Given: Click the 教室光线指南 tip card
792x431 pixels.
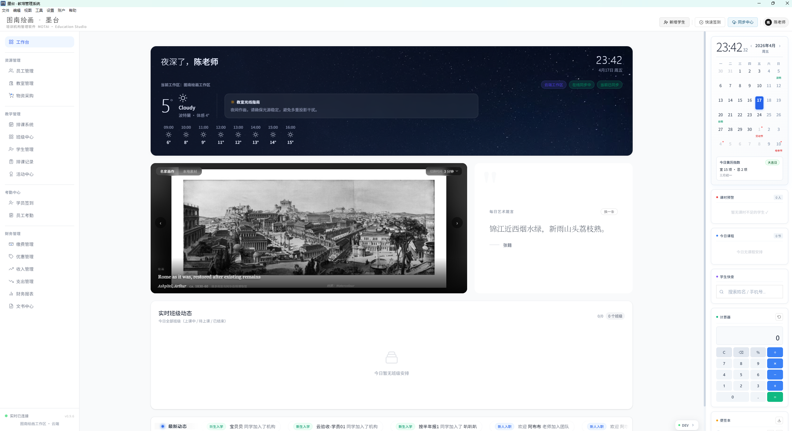Looking at the screenshot, I should pyautogui.click(x=351, y=106).
